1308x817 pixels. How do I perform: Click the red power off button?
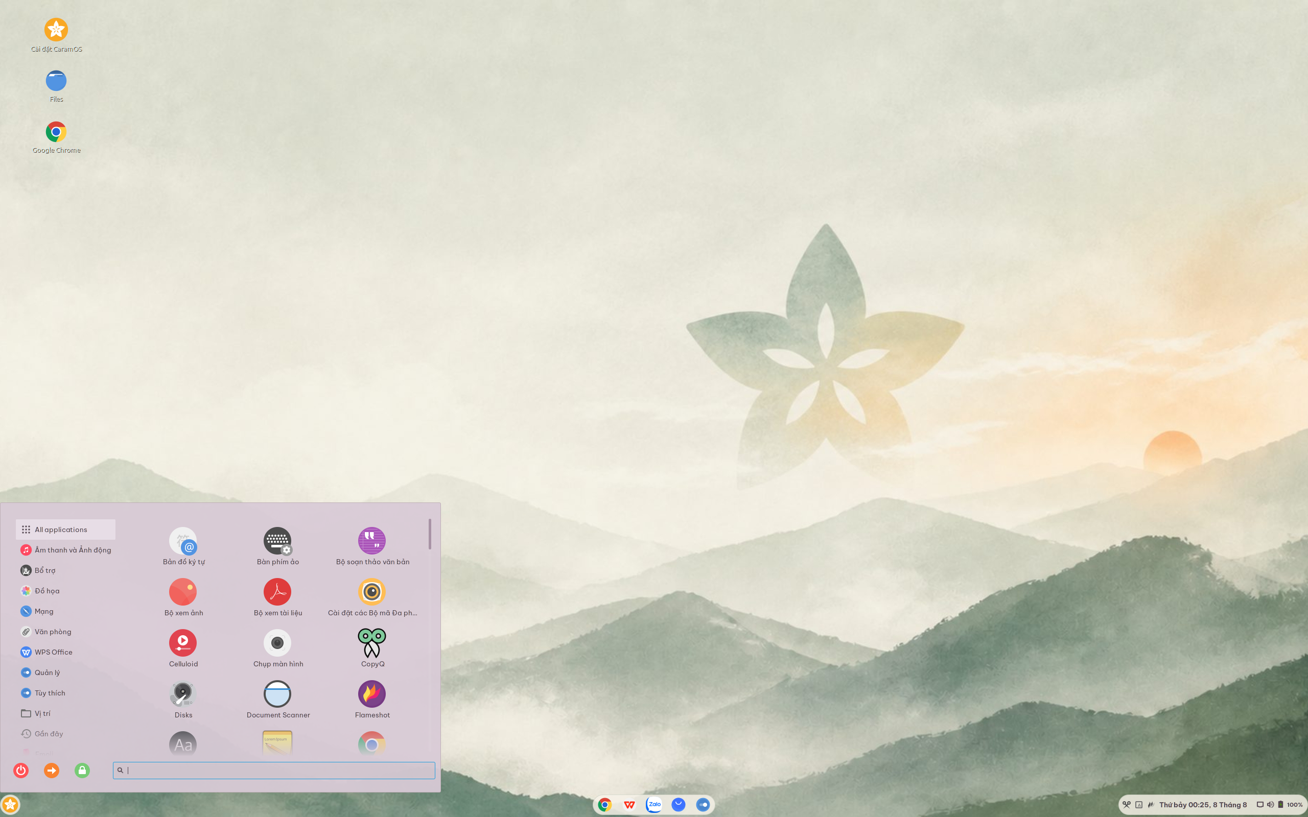coord(21,770)
